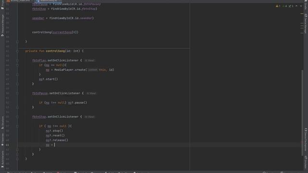The width and height of the screenshot is (308, 173).
Task: Collapse the fbtnPause.setOnClickListener block
Action: [x=17, y=93]
